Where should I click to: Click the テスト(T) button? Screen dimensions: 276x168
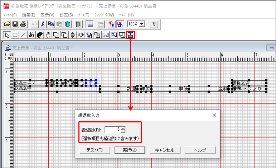tap(95, 150)
